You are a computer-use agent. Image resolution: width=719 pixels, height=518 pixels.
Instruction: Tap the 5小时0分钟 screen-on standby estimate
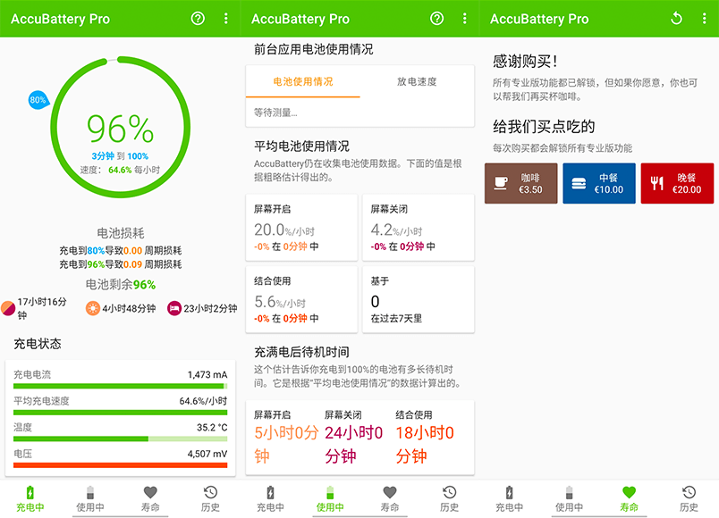286,444
